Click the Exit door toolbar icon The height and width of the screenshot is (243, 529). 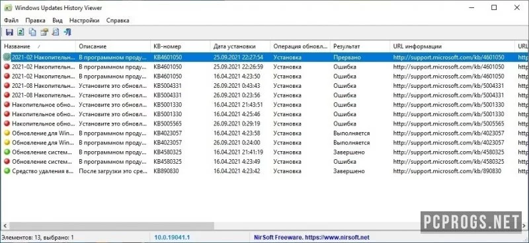[x=67, y=32]
